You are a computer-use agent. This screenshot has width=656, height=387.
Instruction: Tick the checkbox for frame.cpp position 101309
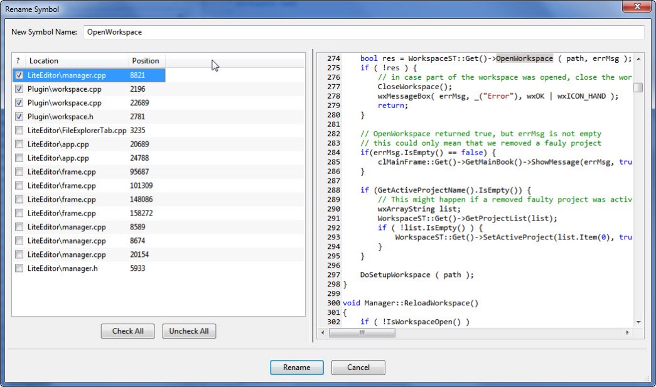[19, 186]
